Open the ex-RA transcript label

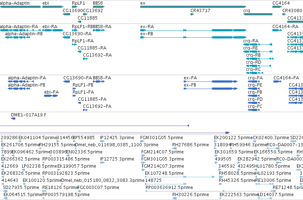pyautogui.click(x=147, y=27)
